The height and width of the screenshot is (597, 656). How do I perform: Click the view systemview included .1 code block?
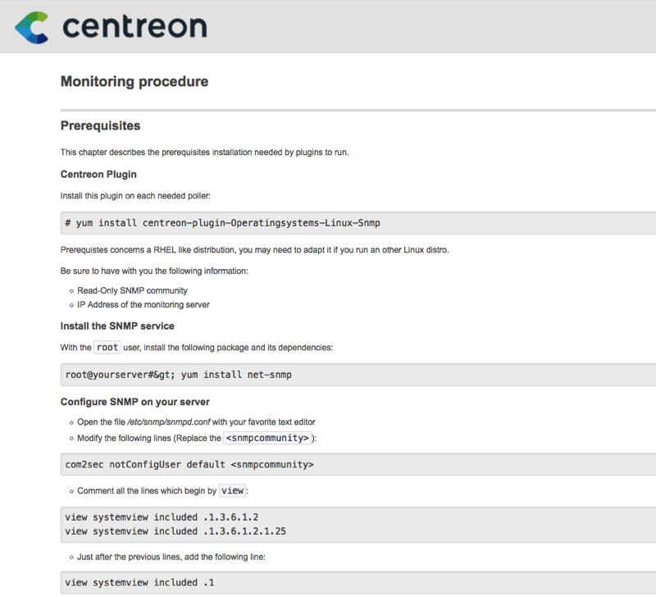[x=142, y=583]
